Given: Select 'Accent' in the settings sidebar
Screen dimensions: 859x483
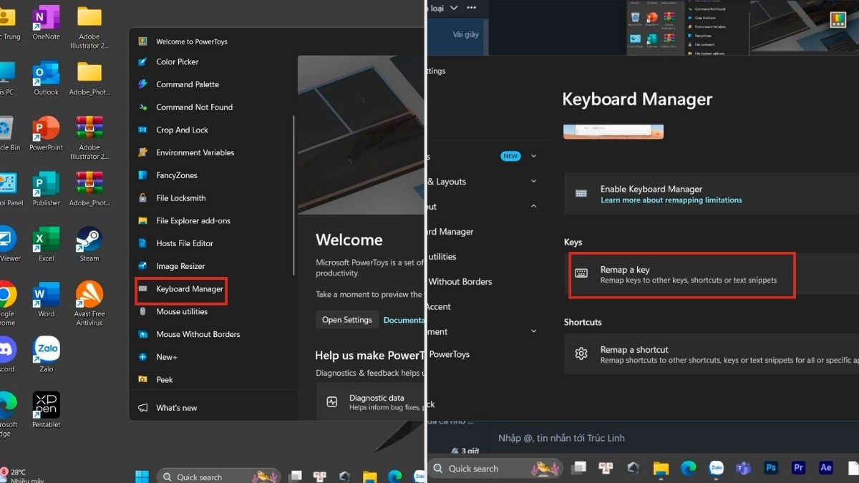Looking at the screenshot, I should 438,307.
